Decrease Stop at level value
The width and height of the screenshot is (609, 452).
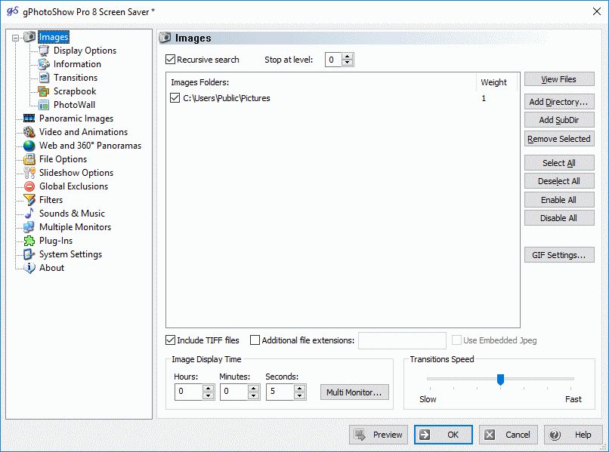[348, 63]
